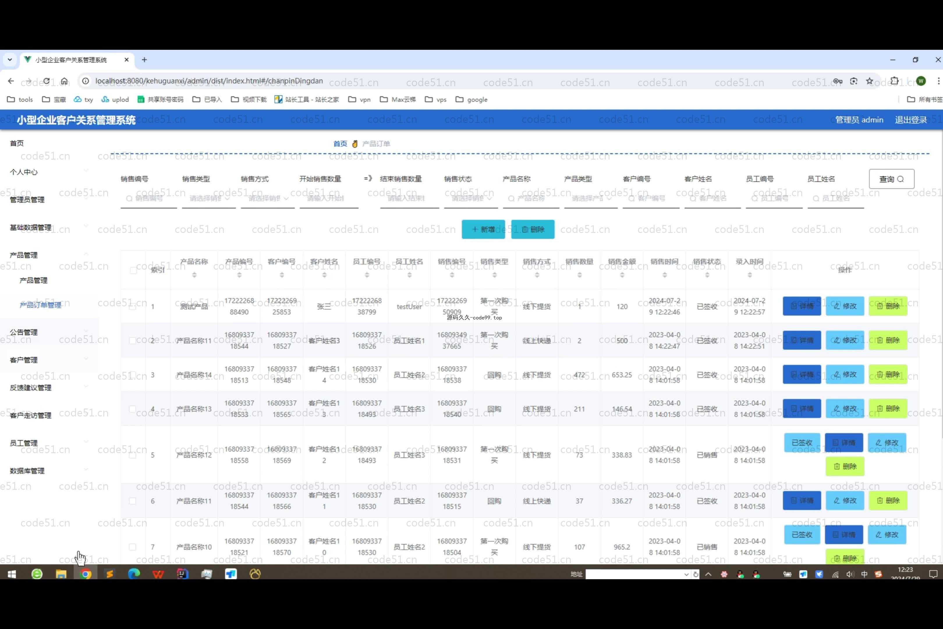The image size is (943, 629).
Task: Open WPS Office from taskbar
Action: pyautogui.click(x=158, y=575)
